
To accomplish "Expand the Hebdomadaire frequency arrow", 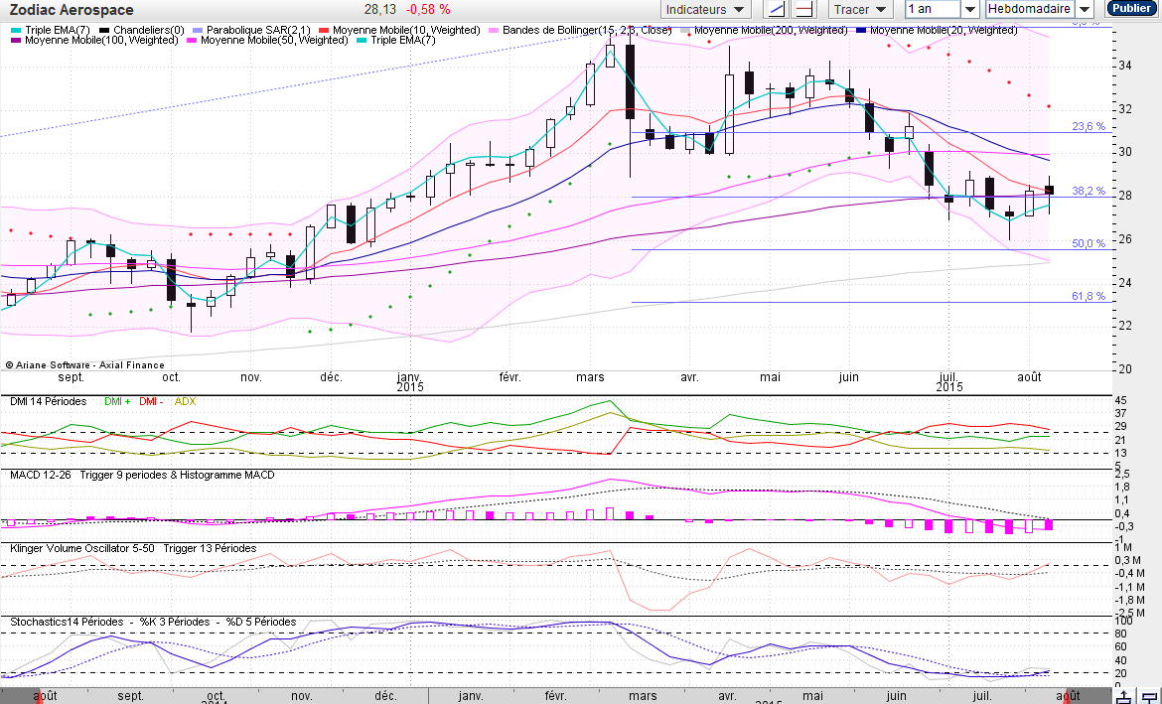I will [x=1085, y=10].
